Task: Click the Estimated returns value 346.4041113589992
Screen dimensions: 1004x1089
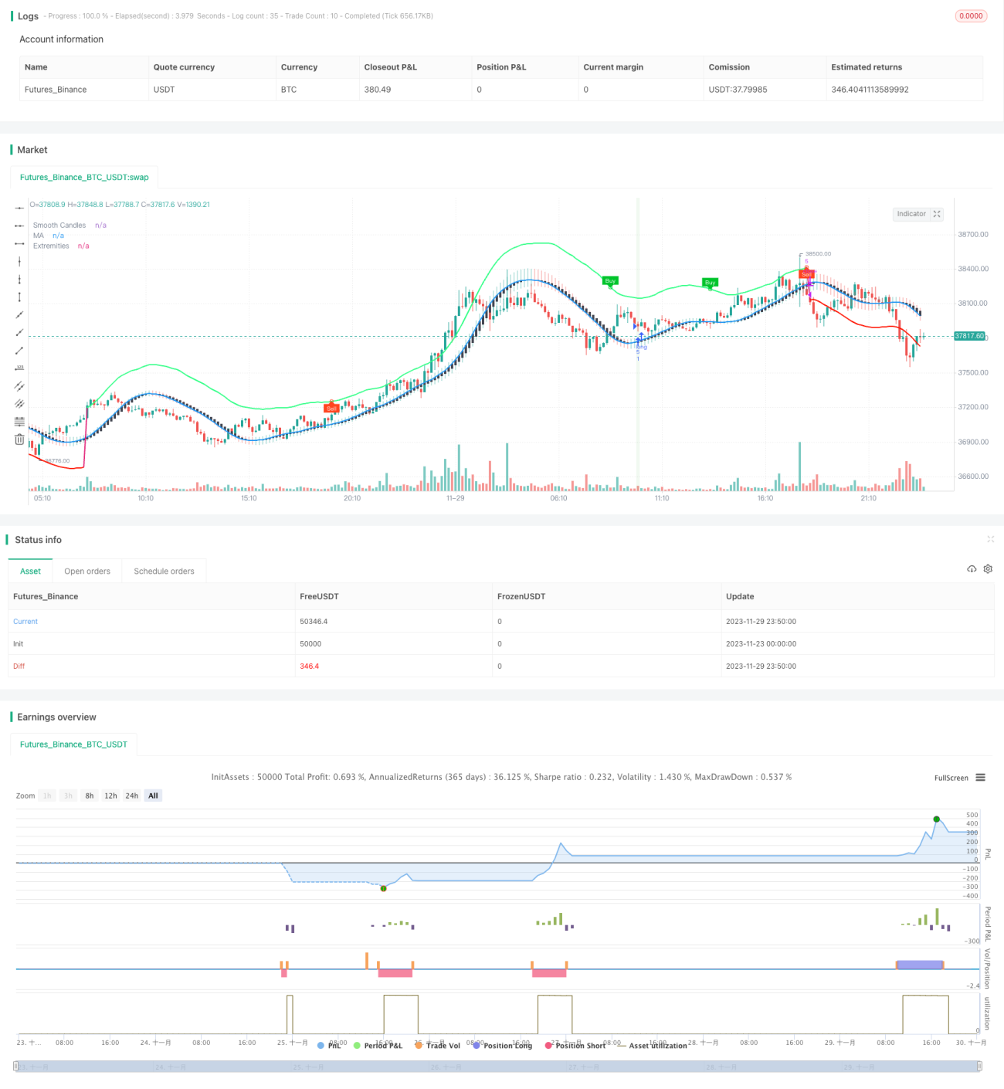Action: [x=870, y=90]
